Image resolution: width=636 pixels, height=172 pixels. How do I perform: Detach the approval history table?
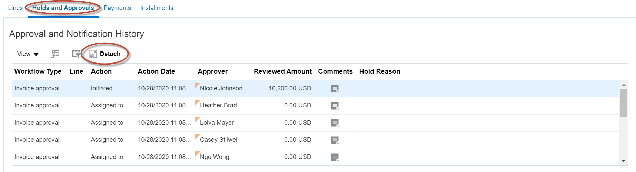click(105, 54)
